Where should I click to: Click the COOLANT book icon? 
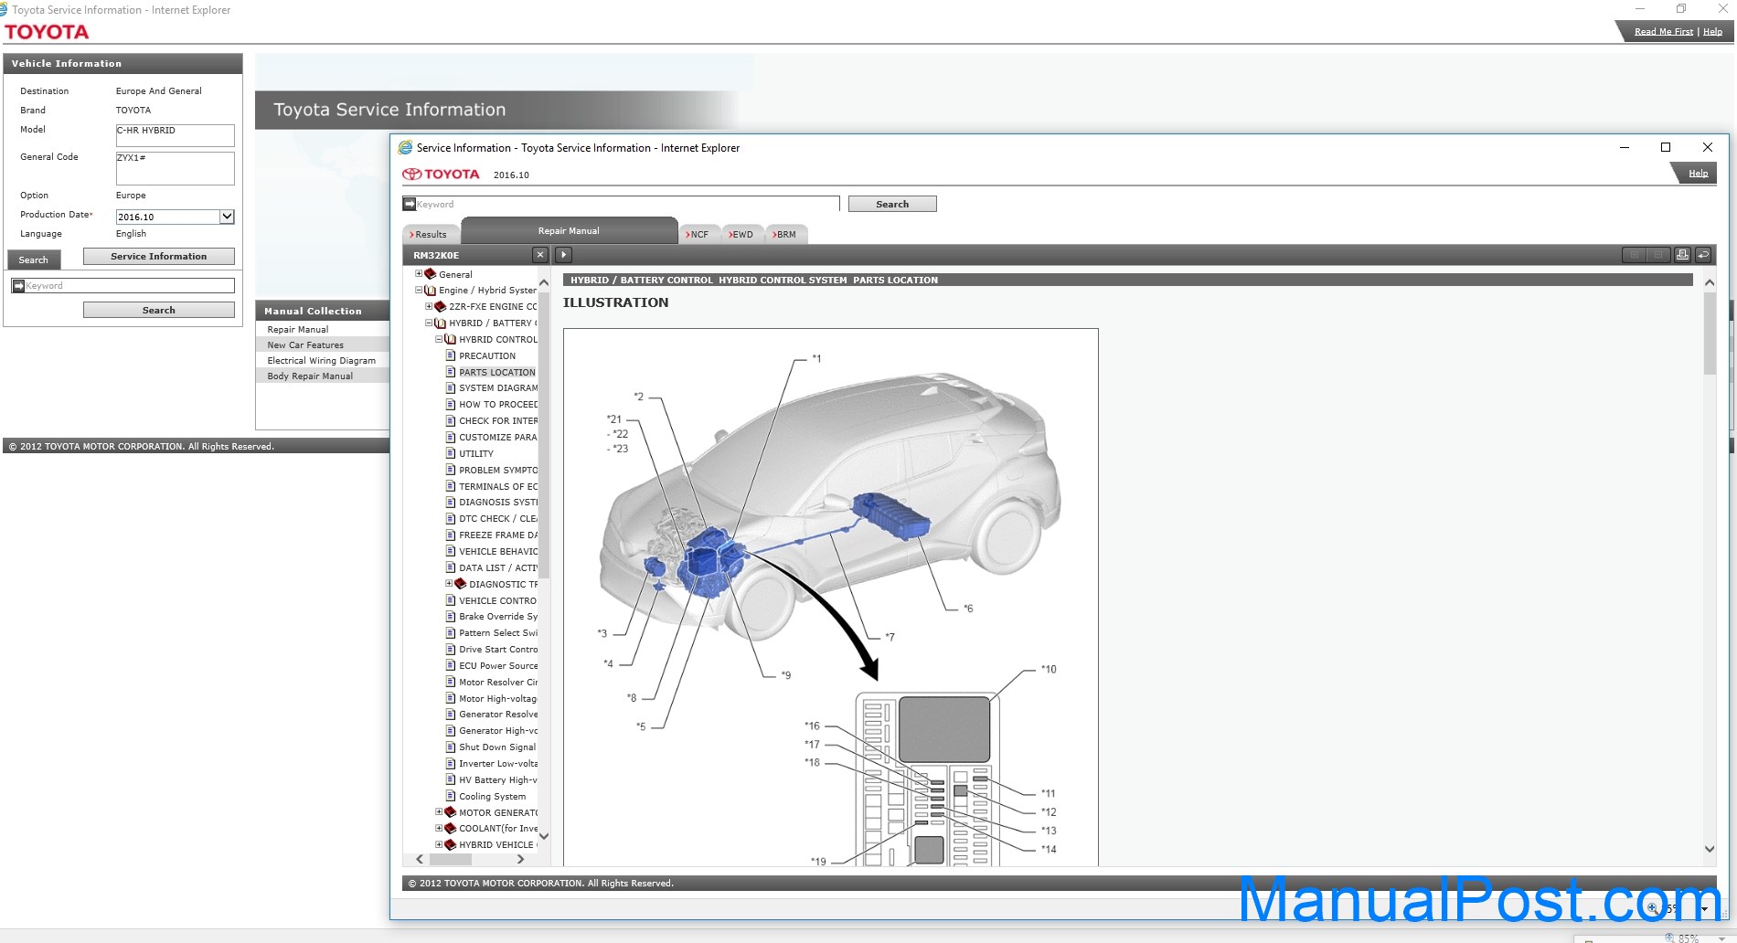451,829
